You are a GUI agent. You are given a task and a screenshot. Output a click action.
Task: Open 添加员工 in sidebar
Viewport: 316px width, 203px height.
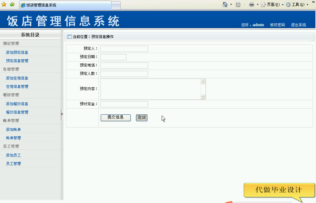(x=13, y=155)
